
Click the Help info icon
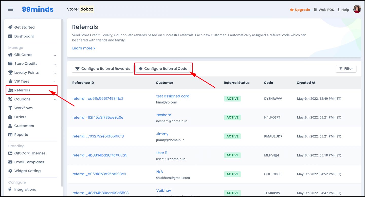pyautogui.click(x=339, y=10)
